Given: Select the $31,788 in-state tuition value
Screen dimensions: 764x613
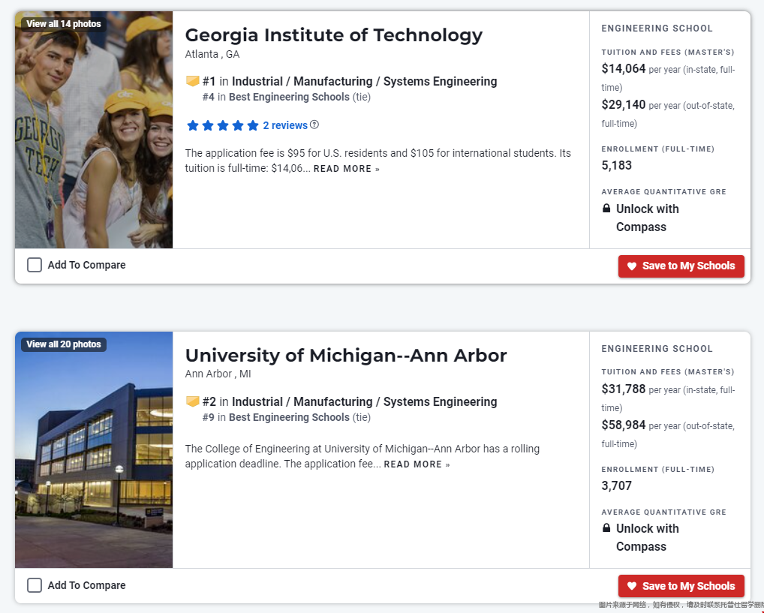Looking at the screenshot, I should coord(623,389).
